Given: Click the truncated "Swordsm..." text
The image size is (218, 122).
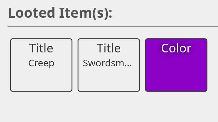Looking at the screenshot, I should 107,63.
